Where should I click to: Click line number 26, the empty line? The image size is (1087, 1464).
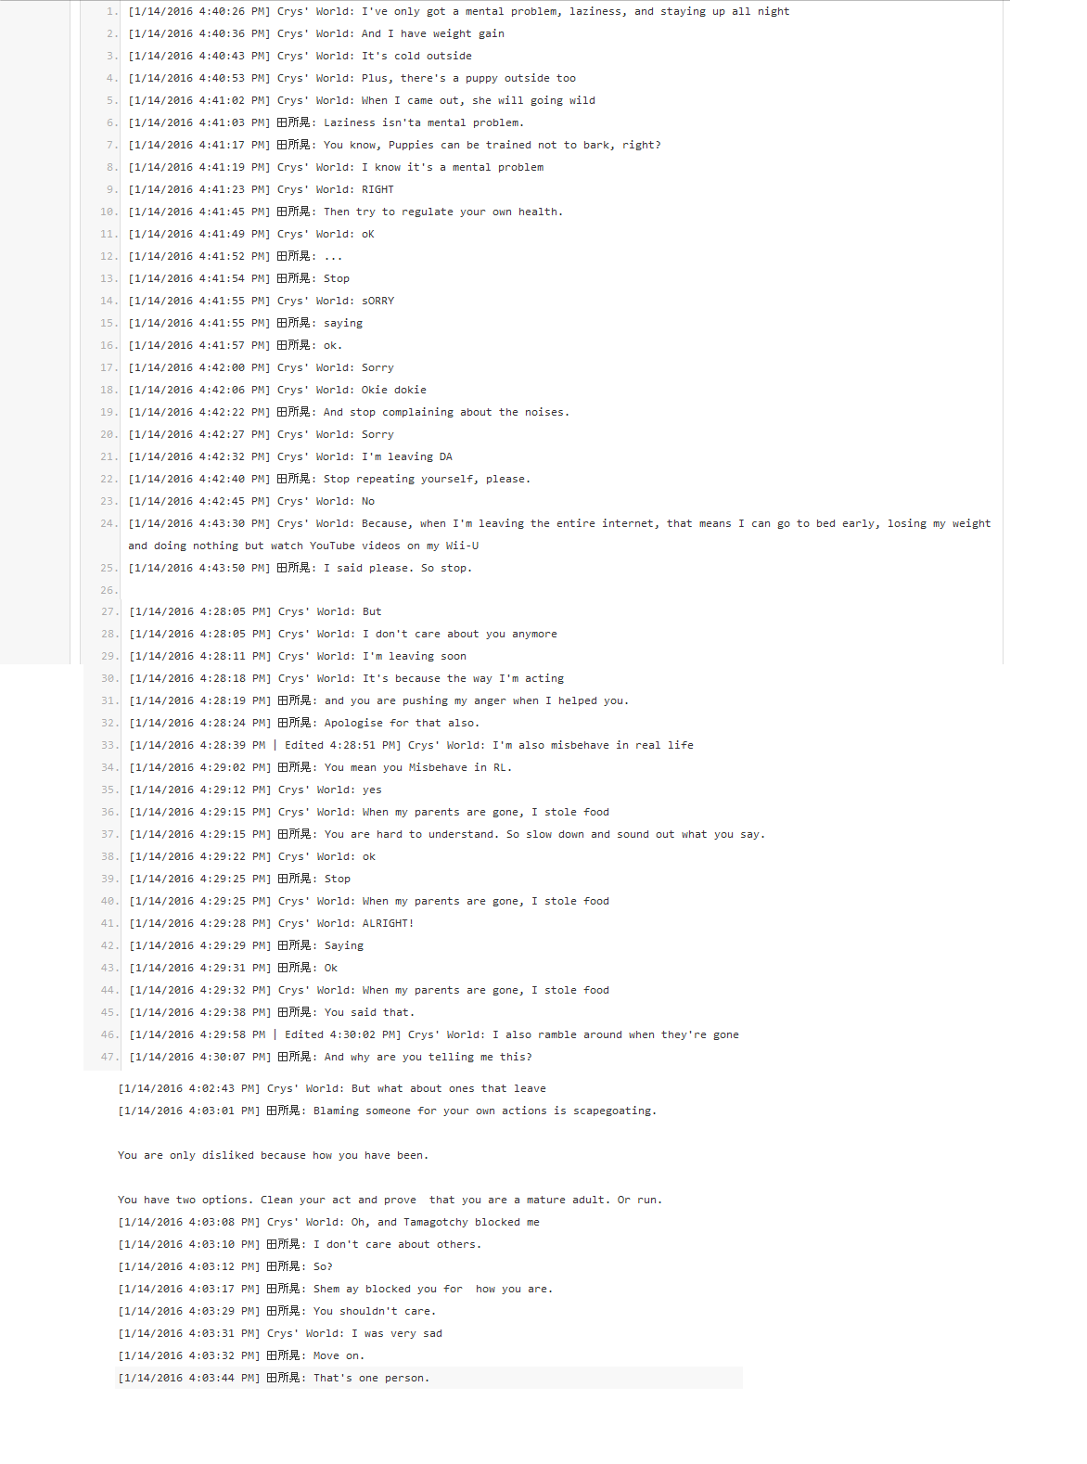coord(109,590)
